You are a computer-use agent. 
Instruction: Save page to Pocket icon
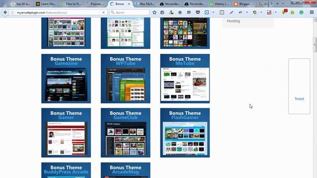pyautogui.click(x=198, y=12)
